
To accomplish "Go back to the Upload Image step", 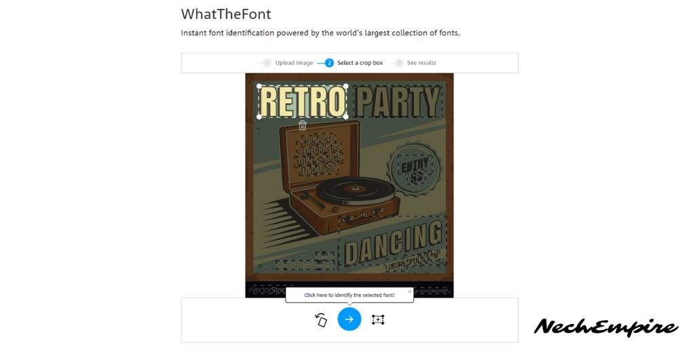I will [294, 63].
